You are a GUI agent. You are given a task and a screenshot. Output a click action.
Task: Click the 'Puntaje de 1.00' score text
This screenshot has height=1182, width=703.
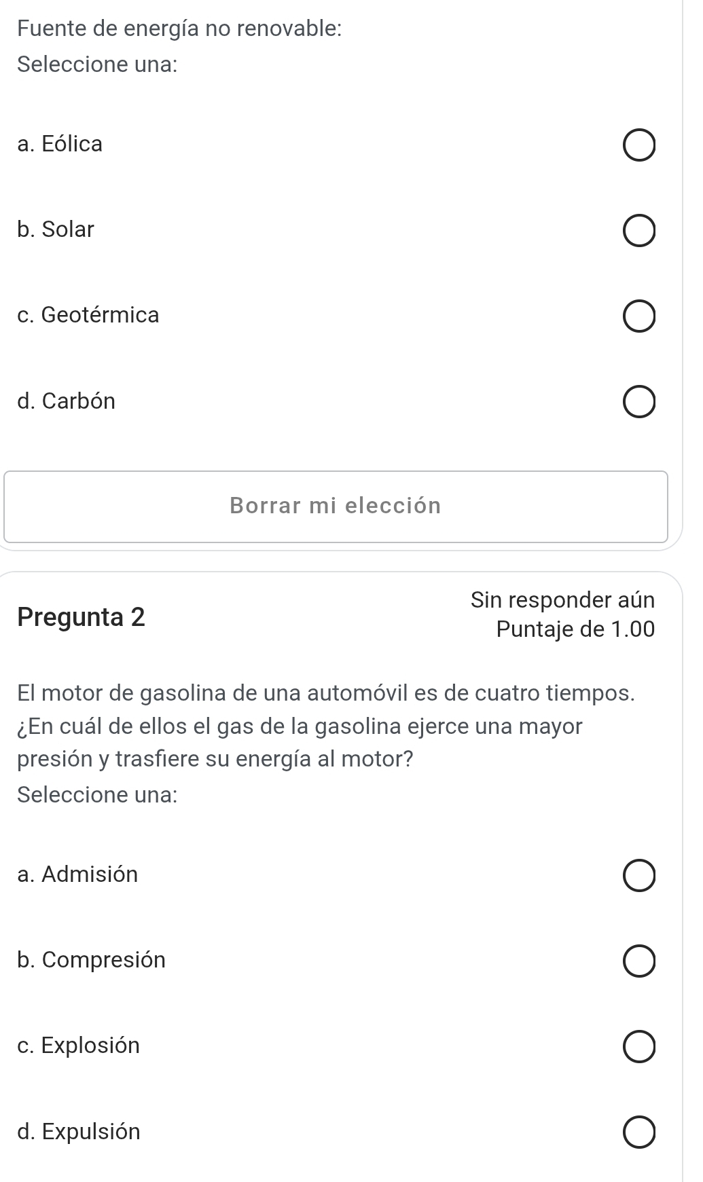click(575, 629)
